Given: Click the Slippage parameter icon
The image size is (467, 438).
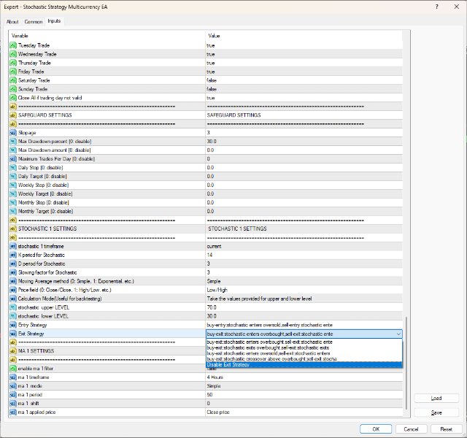Looking at the screenshot, I should coord(13,133).
